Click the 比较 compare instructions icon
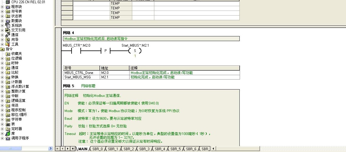The height and width of the screenshot is (152, 346). click(8, 72)
